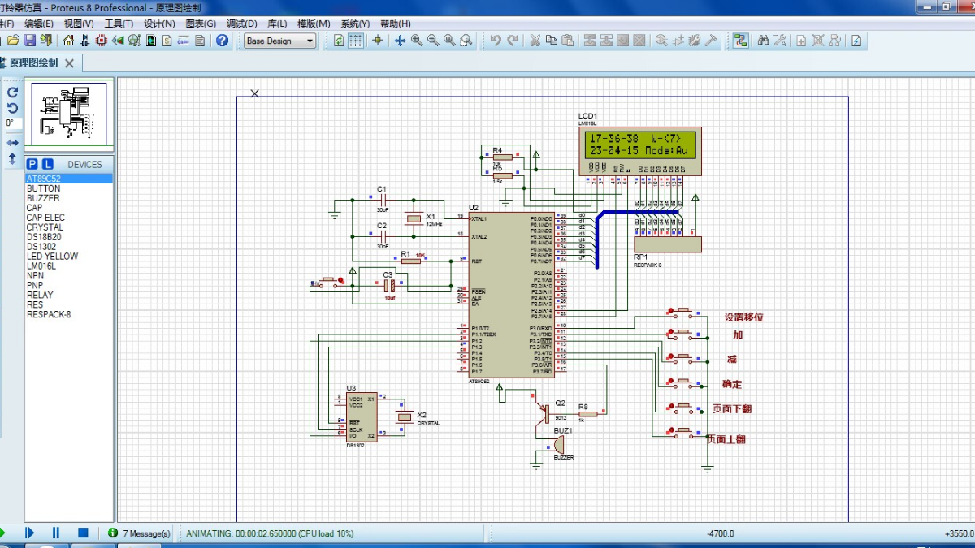Zoom to view entire sheet icon
Viewport: 975px width, 548px height.
click(449, 41)
